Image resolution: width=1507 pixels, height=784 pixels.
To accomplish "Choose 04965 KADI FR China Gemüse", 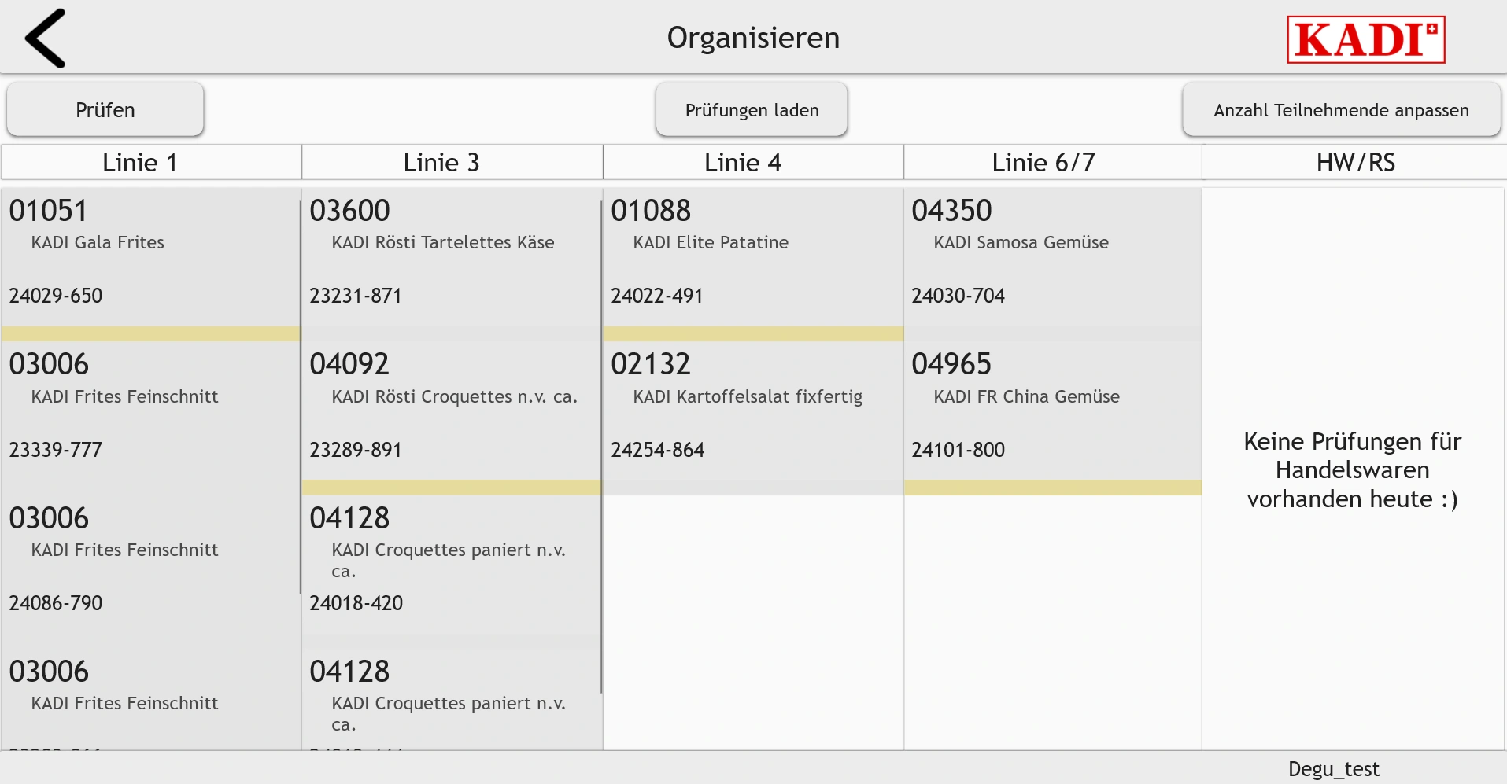I will [1053, 410].
